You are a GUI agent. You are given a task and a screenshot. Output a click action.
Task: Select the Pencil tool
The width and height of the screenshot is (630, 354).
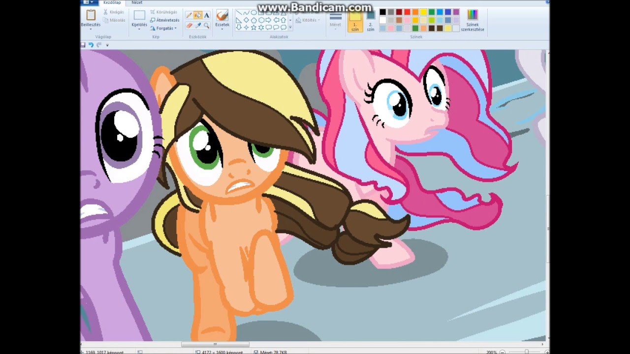tap(189, 15)
